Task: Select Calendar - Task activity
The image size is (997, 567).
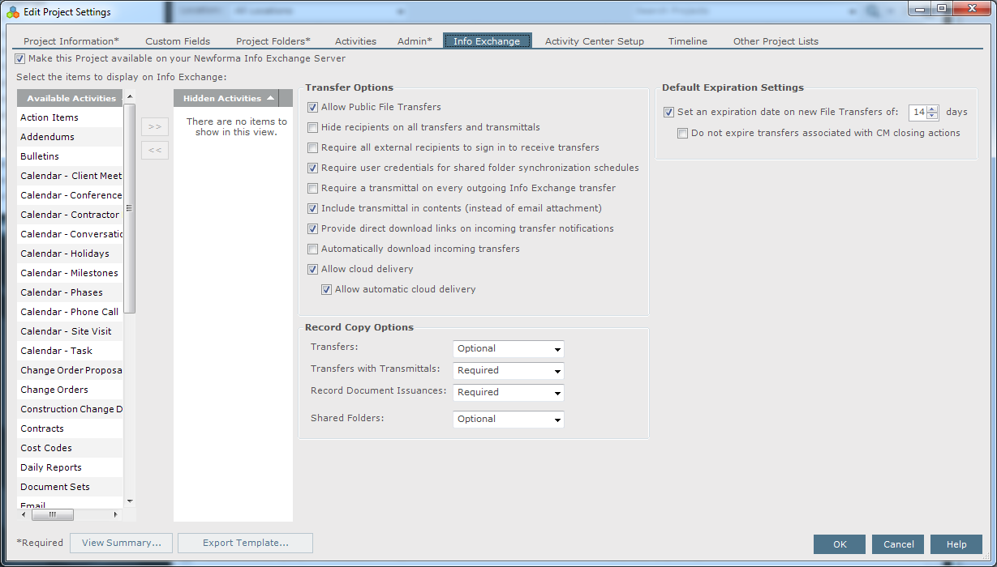Action: 71,351
